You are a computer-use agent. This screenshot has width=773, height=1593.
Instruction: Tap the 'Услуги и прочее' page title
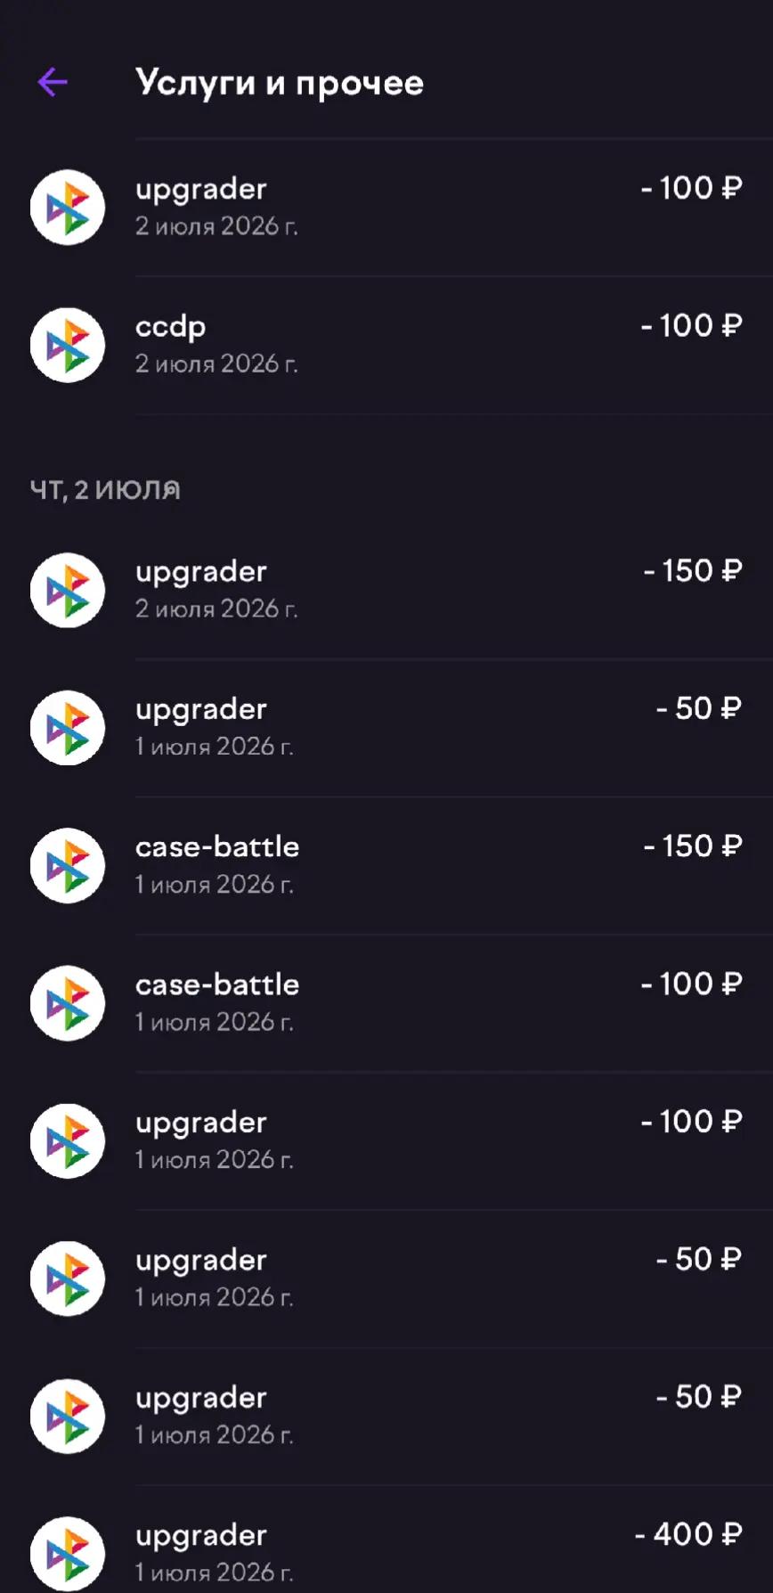(x=280, y=83)
